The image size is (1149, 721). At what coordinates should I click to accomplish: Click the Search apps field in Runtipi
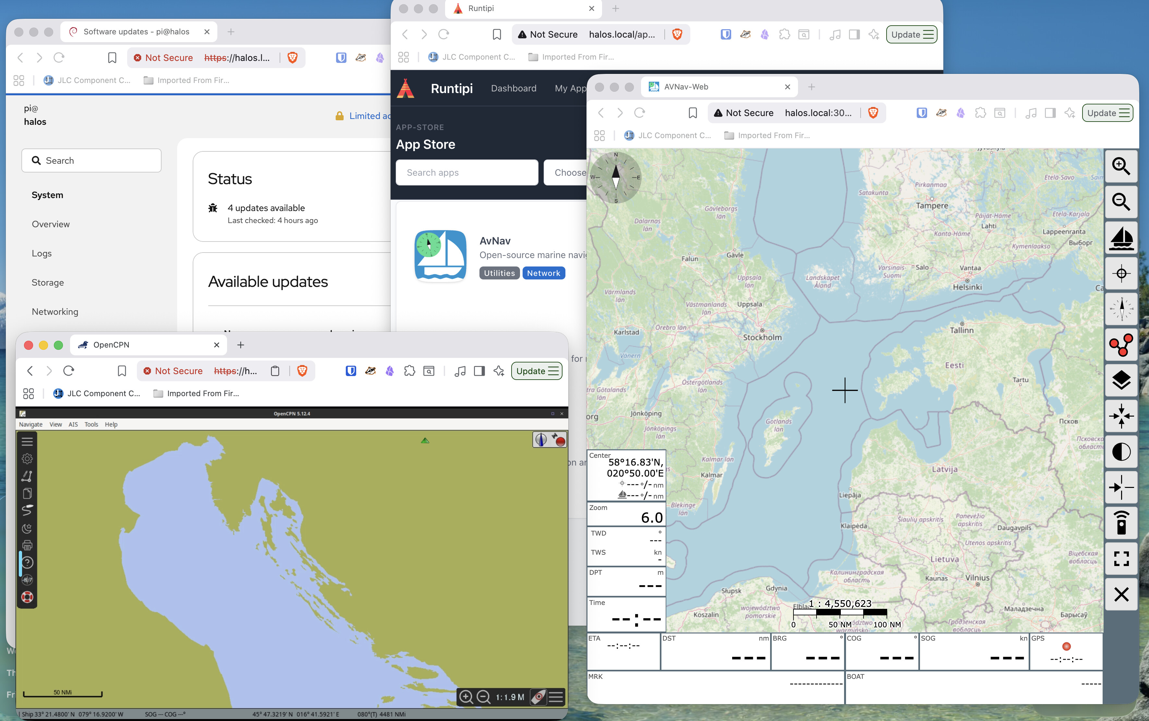[467, 172]
